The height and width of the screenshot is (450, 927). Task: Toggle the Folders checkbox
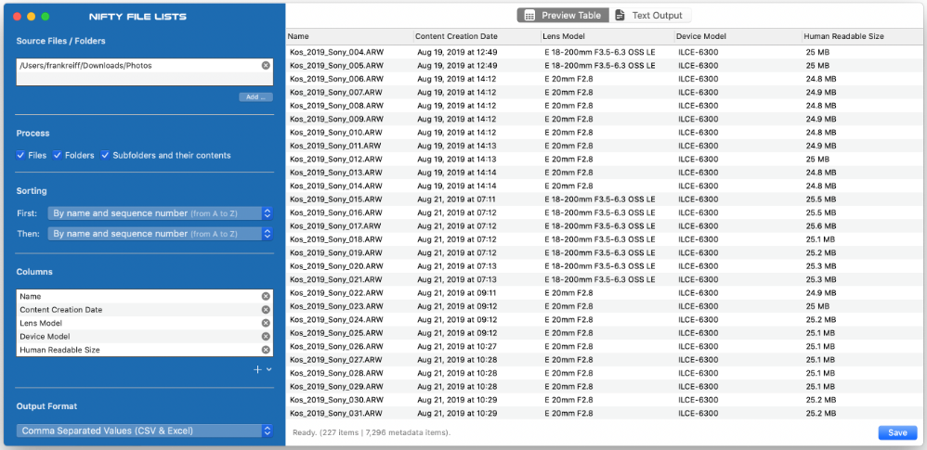(x=58, y=155)
